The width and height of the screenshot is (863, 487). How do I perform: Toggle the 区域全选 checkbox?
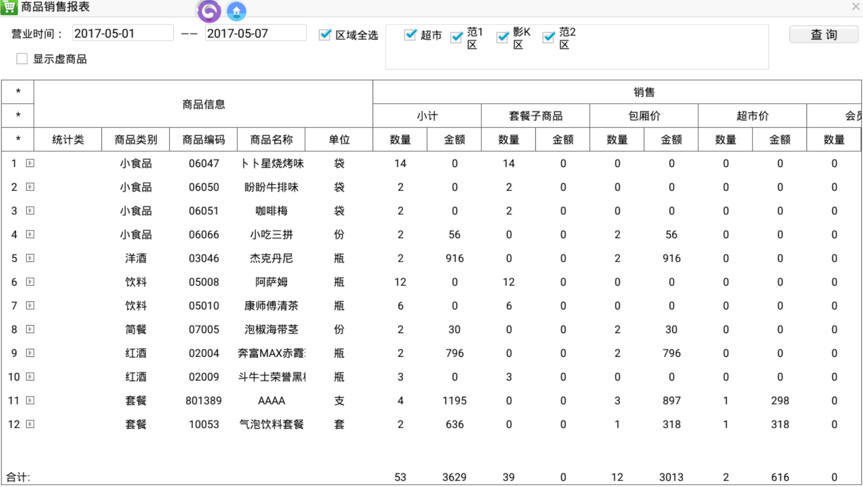point(325,35)
